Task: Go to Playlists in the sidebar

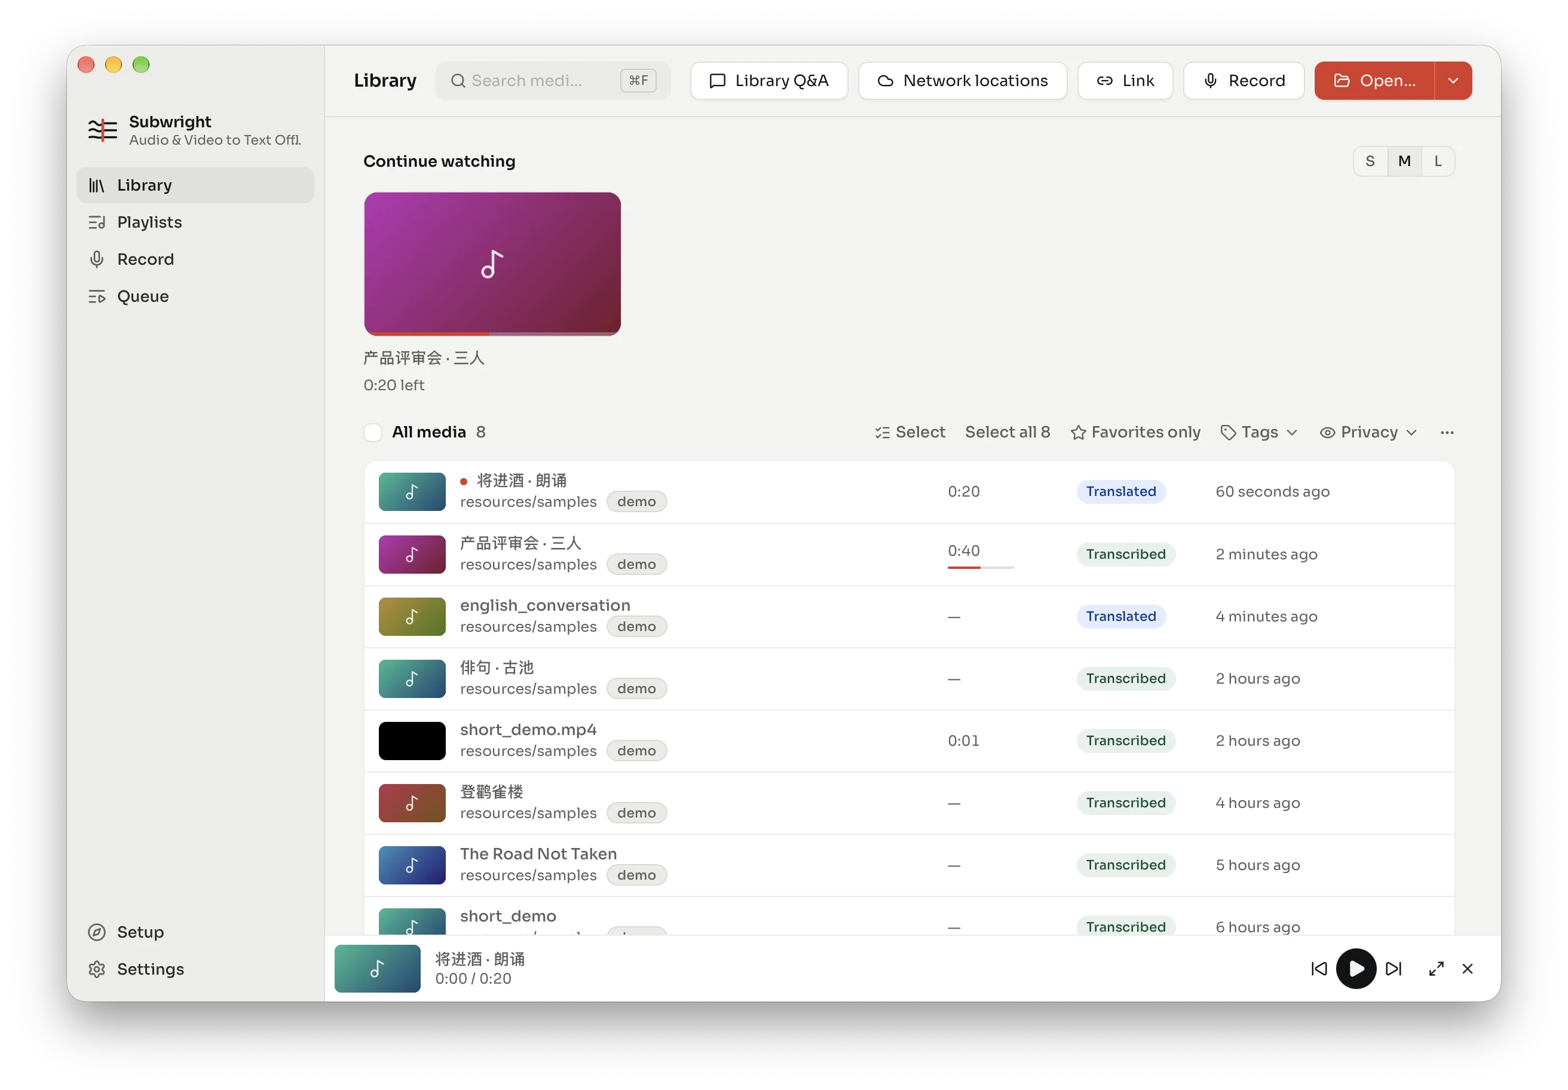Action: click(x=195, y=222)
